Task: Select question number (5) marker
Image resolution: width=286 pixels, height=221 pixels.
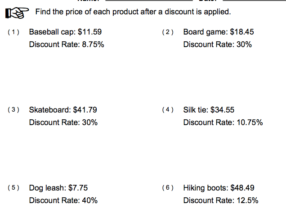Action: click(14, 188)
